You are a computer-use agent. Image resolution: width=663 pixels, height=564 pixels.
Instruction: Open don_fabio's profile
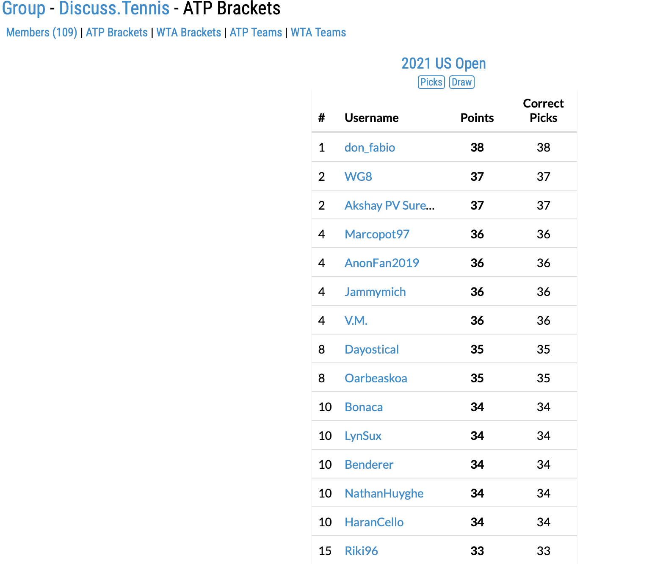pyautogui.click(x=370, y=147)
